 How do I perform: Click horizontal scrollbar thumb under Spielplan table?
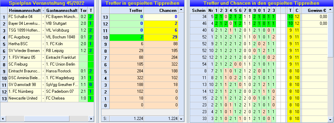point(47,119)
